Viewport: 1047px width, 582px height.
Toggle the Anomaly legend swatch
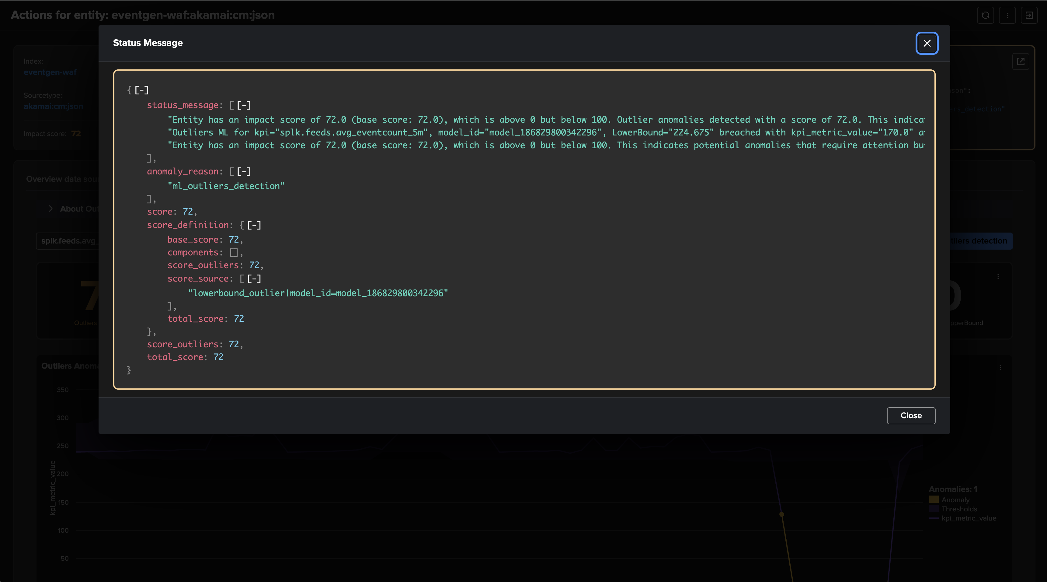934,500
